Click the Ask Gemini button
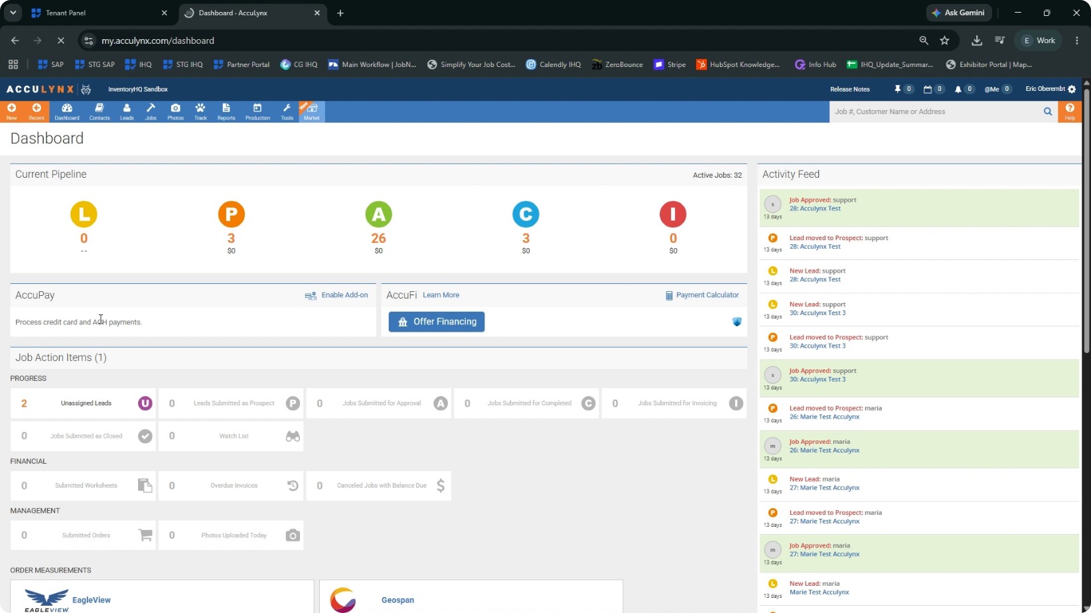This screenshot has height=613, width=1091. (x=958, y=13)
